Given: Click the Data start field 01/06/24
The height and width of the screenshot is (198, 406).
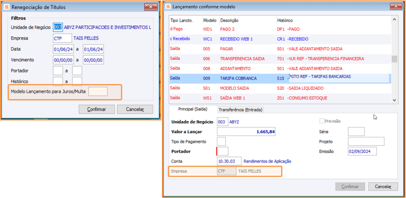Looking at the screenshot, I should pyautogui.click(x=63, y=49).
